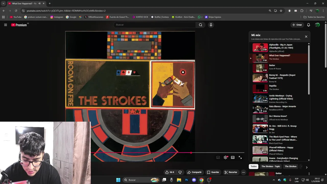The height and width of the screenshot is (184, 327).
Task: Open the BotRix | Sorteos bookmark
Action: [160, 17]
